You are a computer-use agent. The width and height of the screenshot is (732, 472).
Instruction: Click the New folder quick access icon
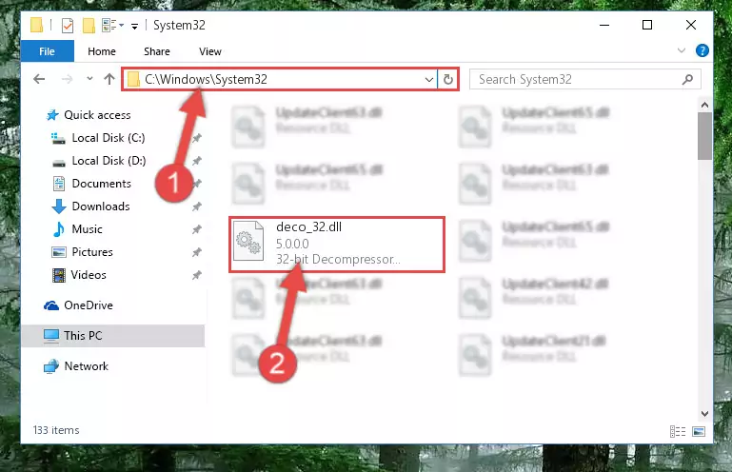[89, 25]
